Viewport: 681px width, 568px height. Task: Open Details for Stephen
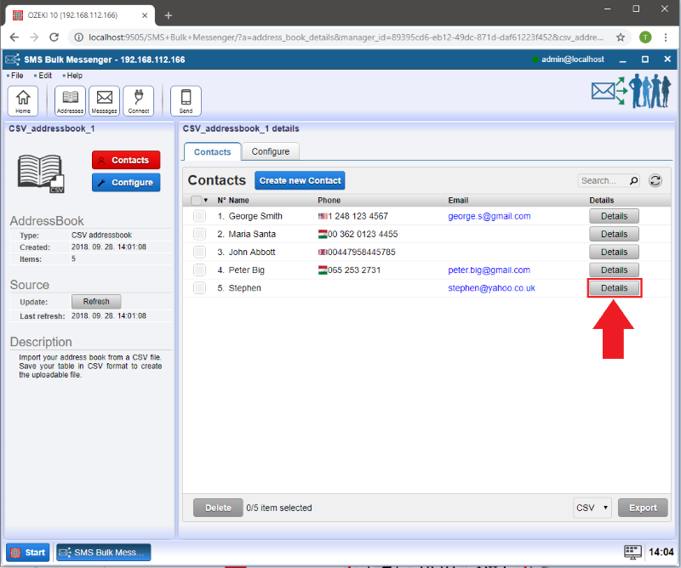click(614, 288)
